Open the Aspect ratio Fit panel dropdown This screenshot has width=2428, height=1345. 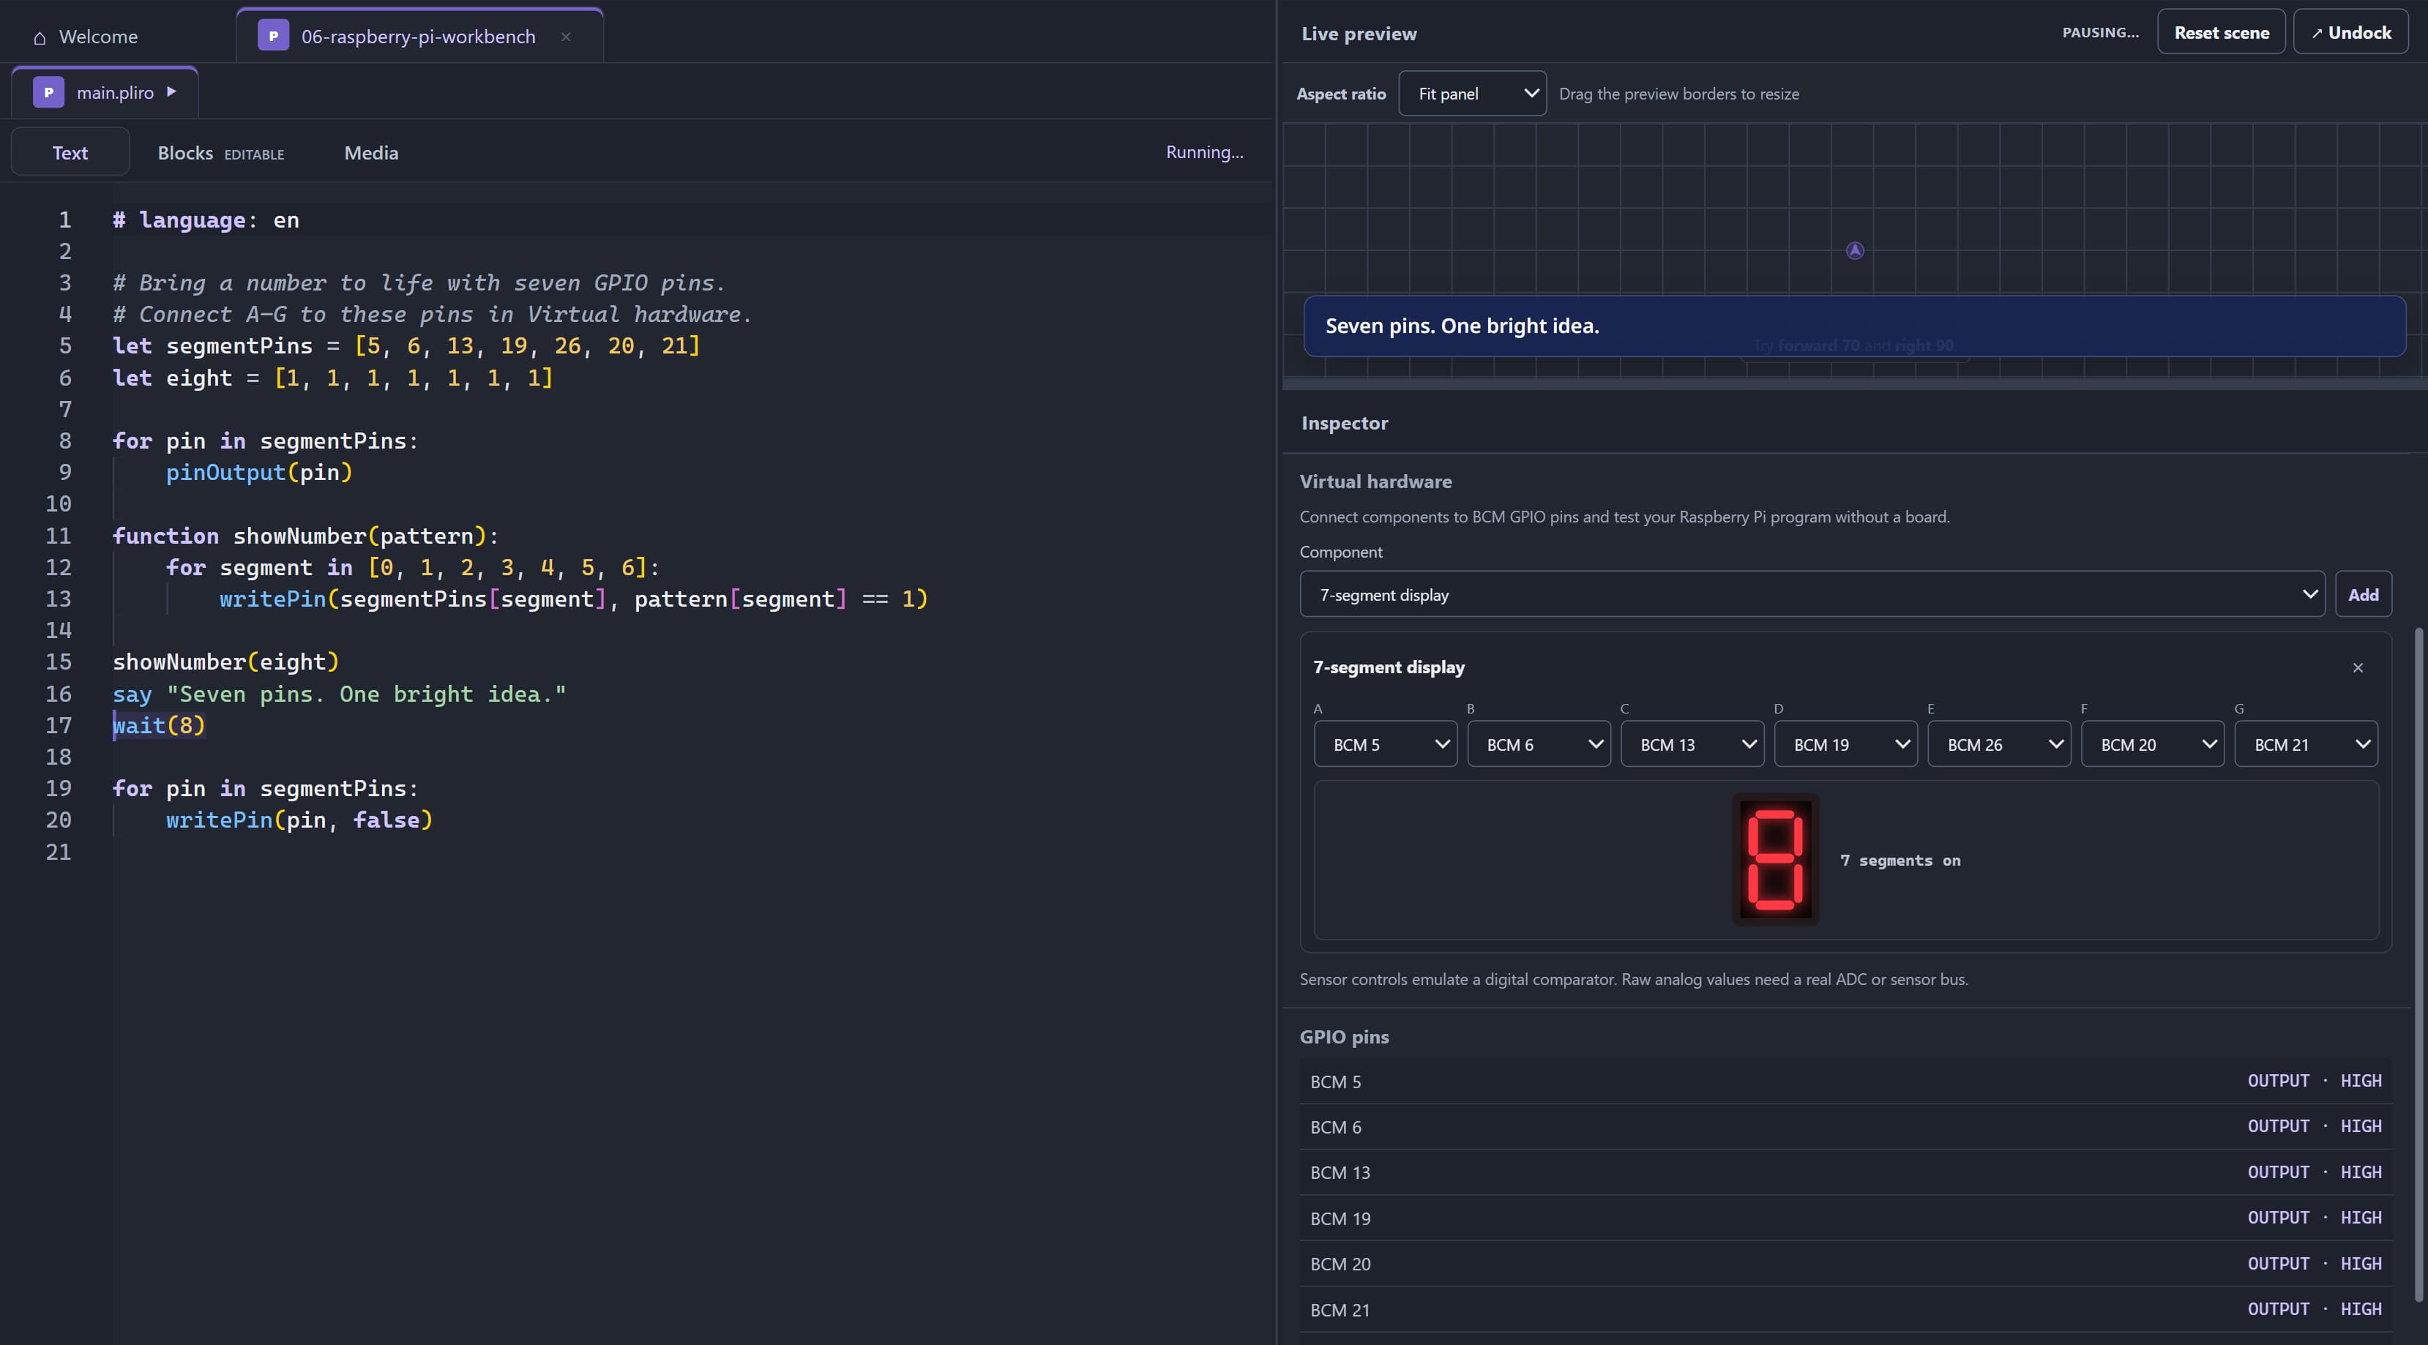point(1472,94)
